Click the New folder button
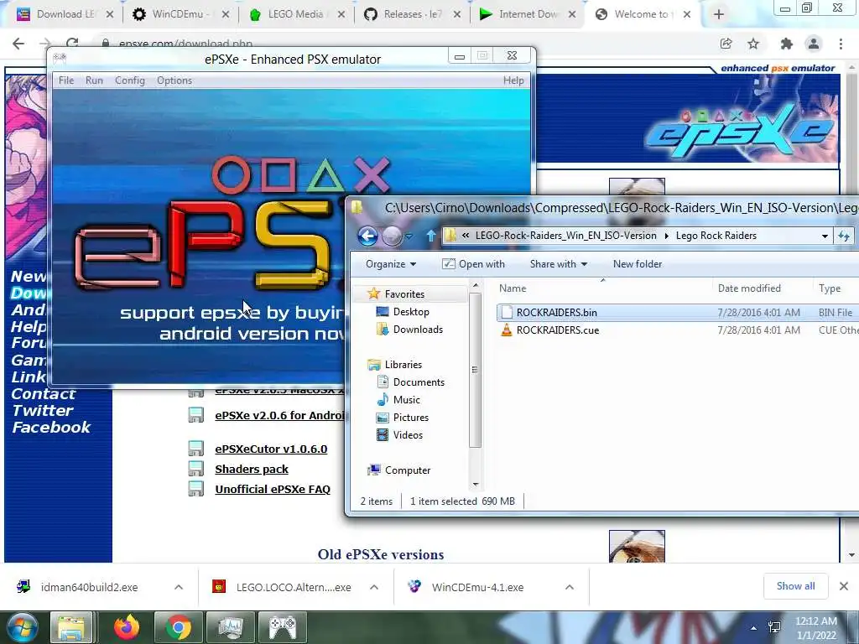The image size is (859, 644). [638, 264]
